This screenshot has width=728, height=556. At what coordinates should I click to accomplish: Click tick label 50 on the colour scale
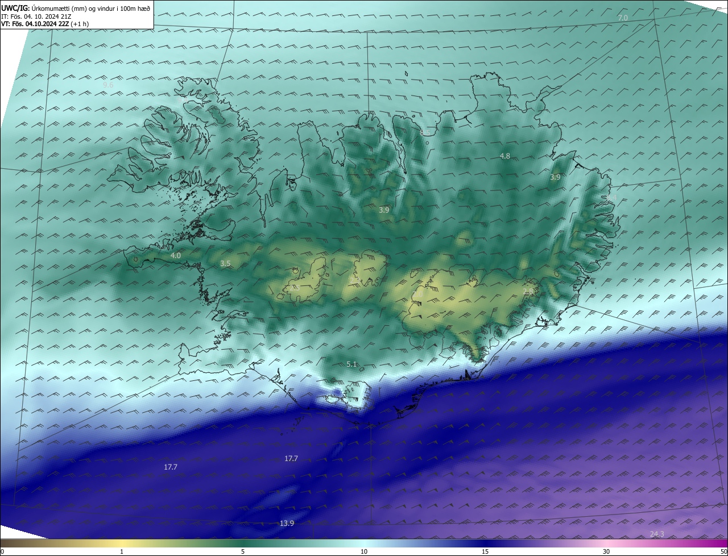(723, 552)
